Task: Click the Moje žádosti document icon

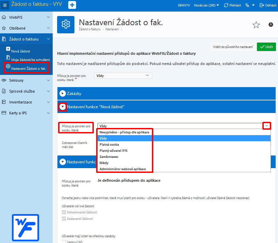Action: pos(8,57)
